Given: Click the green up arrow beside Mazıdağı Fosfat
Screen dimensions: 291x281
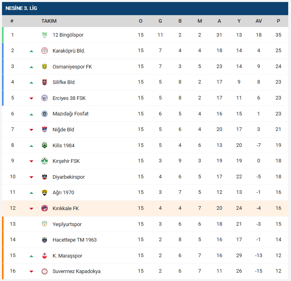Looking at the screenshot, I should 31,114.
